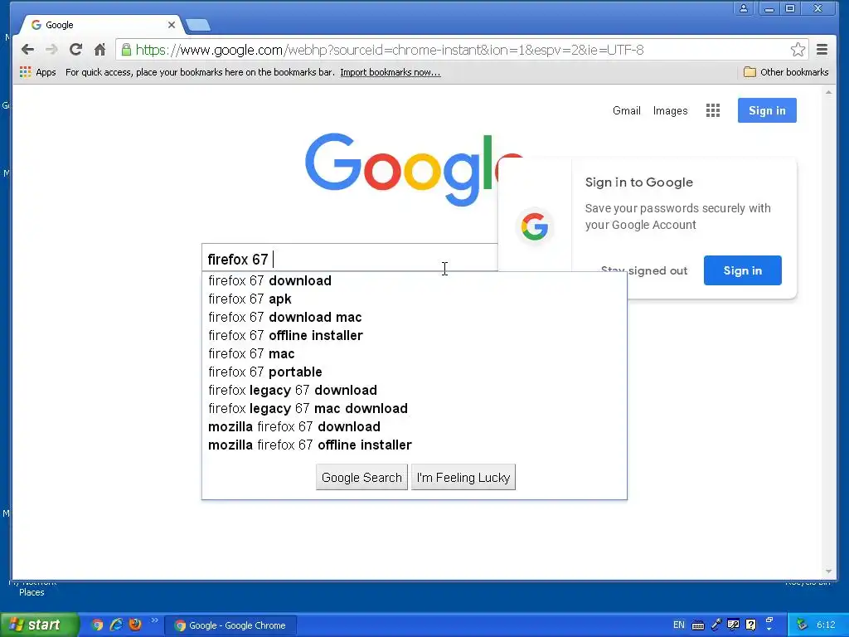This screenshot has height=637, width=849.
Task: Select suggestion 'firefox 67 mac'
Action: [415, 353]
